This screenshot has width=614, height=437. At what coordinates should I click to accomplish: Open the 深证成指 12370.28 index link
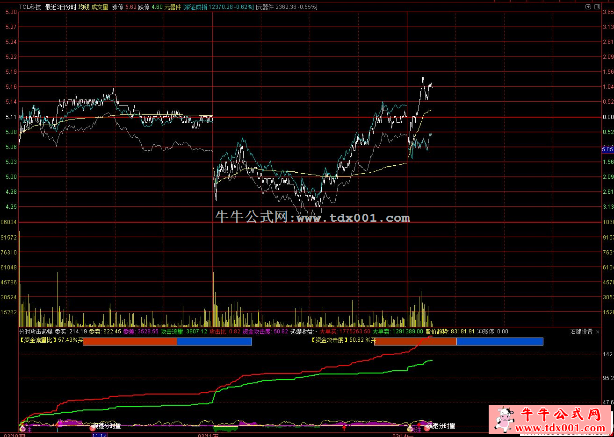[x=218, y=7]
